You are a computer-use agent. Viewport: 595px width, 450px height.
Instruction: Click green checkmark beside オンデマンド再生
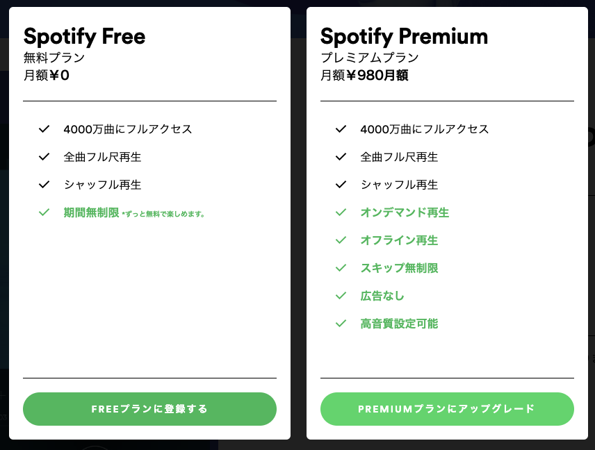click(x=341, y=212)
